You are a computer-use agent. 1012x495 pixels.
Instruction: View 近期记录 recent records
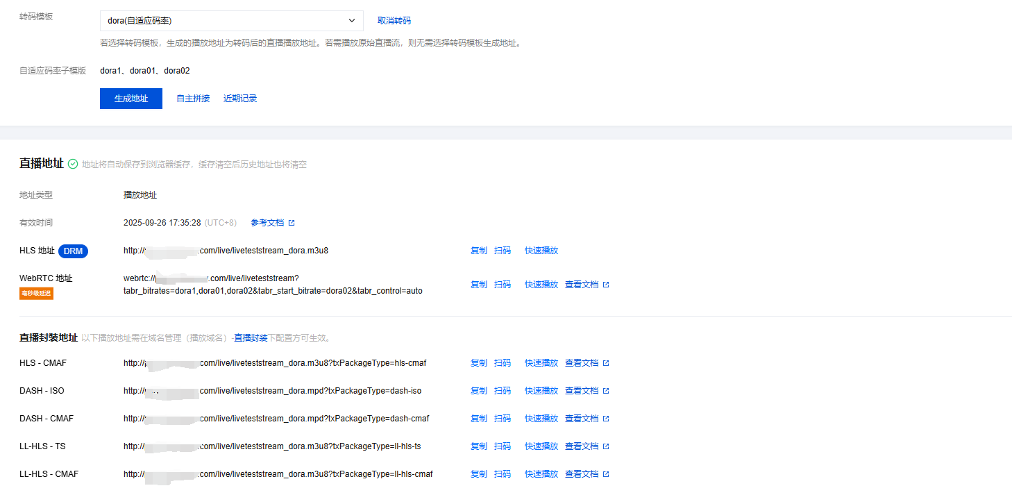point(240,99)
